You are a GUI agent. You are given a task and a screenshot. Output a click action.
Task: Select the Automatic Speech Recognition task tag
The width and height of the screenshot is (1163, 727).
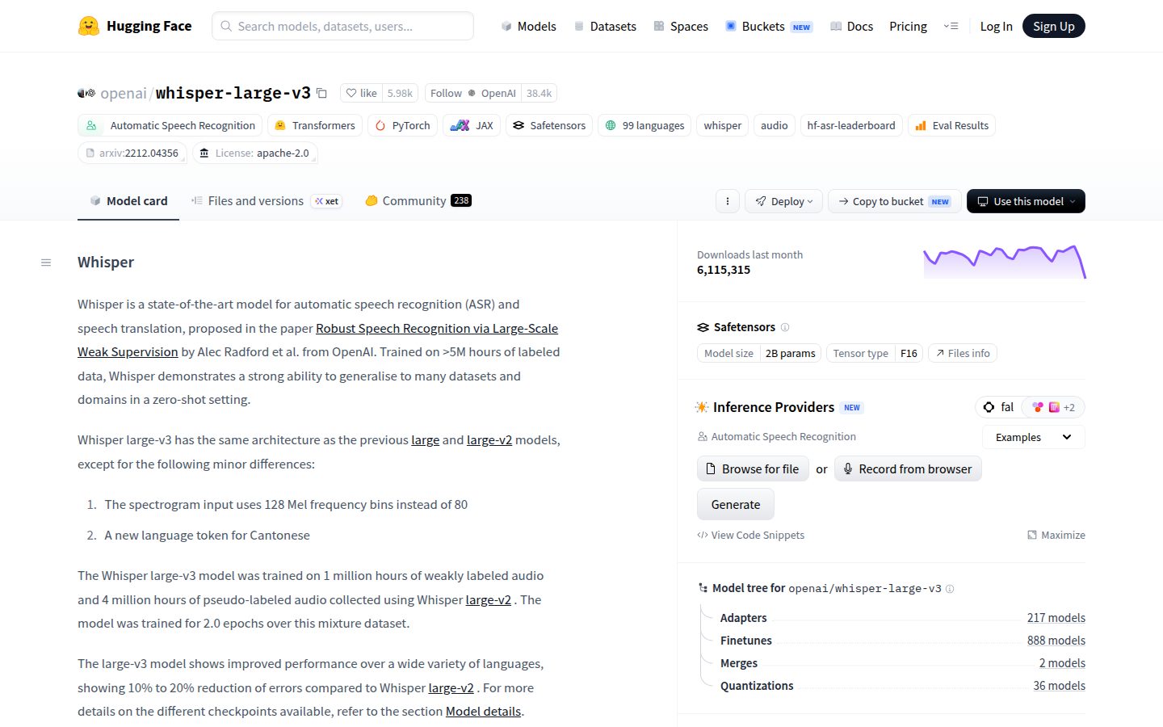(x=170, y=125)
